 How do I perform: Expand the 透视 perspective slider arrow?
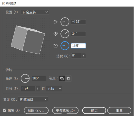(83, 56)
